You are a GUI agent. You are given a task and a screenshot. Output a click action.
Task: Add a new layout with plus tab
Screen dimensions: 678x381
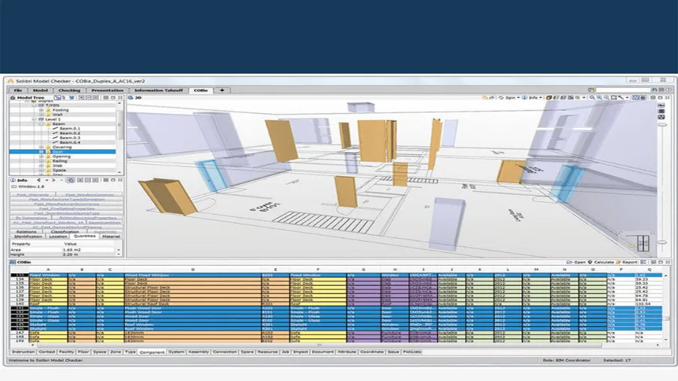click(x=221, y=90)
